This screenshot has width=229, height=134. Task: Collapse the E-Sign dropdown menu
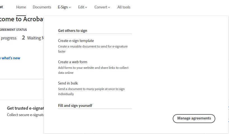[x=64, y=7]
